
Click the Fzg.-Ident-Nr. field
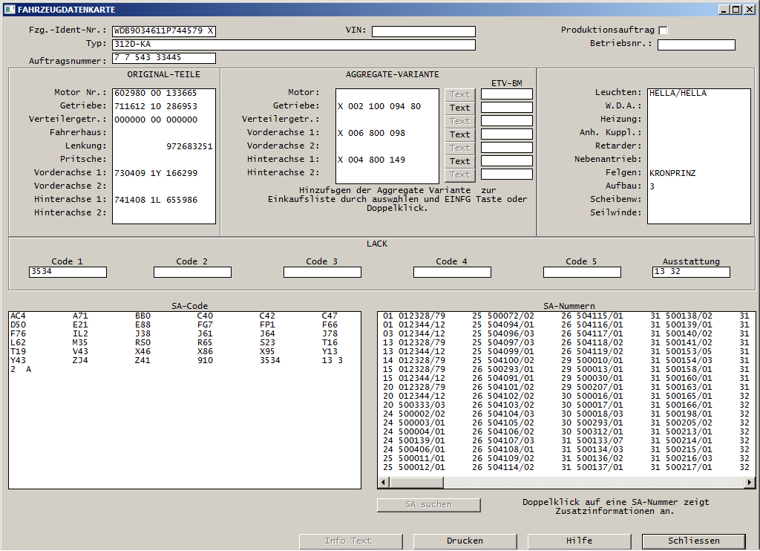pos(164,31)
